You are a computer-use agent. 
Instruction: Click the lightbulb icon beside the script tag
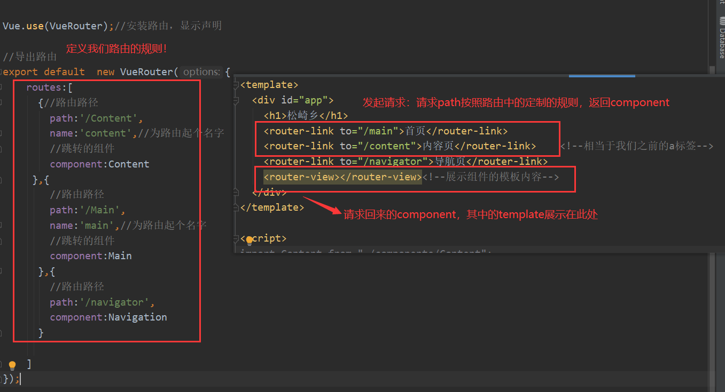pyautogui.click(x=249, y=241)
